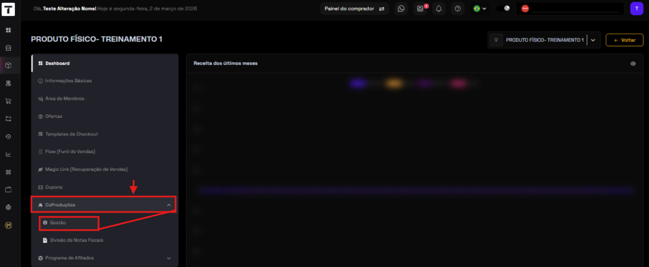649x267 pixels.
Task: Click the Voltar button
Action: coord(624,40)
